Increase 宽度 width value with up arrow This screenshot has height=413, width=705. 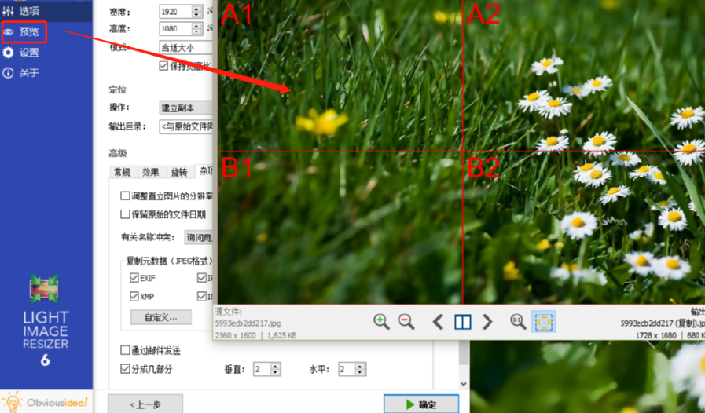coord(196,9)
